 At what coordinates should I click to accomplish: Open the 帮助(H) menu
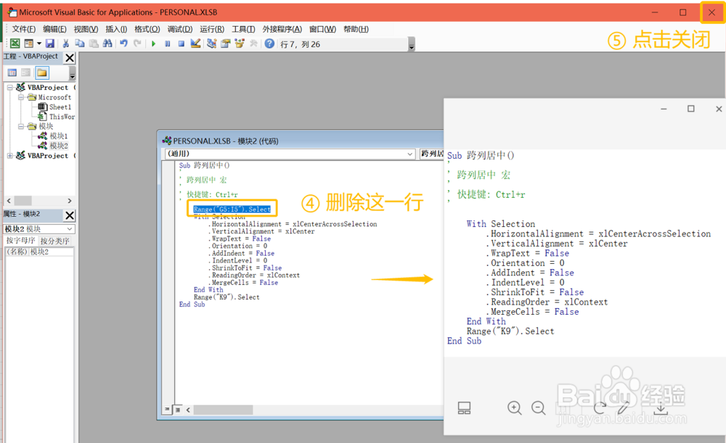point(356,29)
